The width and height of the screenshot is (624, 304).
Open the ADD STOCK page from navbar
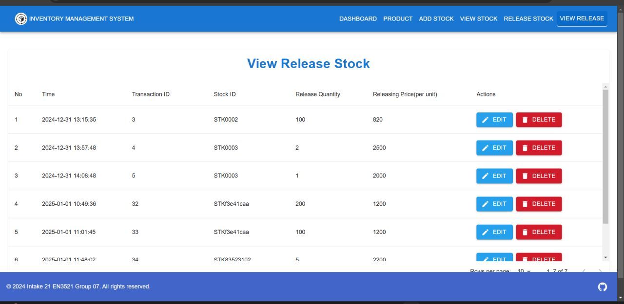click(436, 18)
